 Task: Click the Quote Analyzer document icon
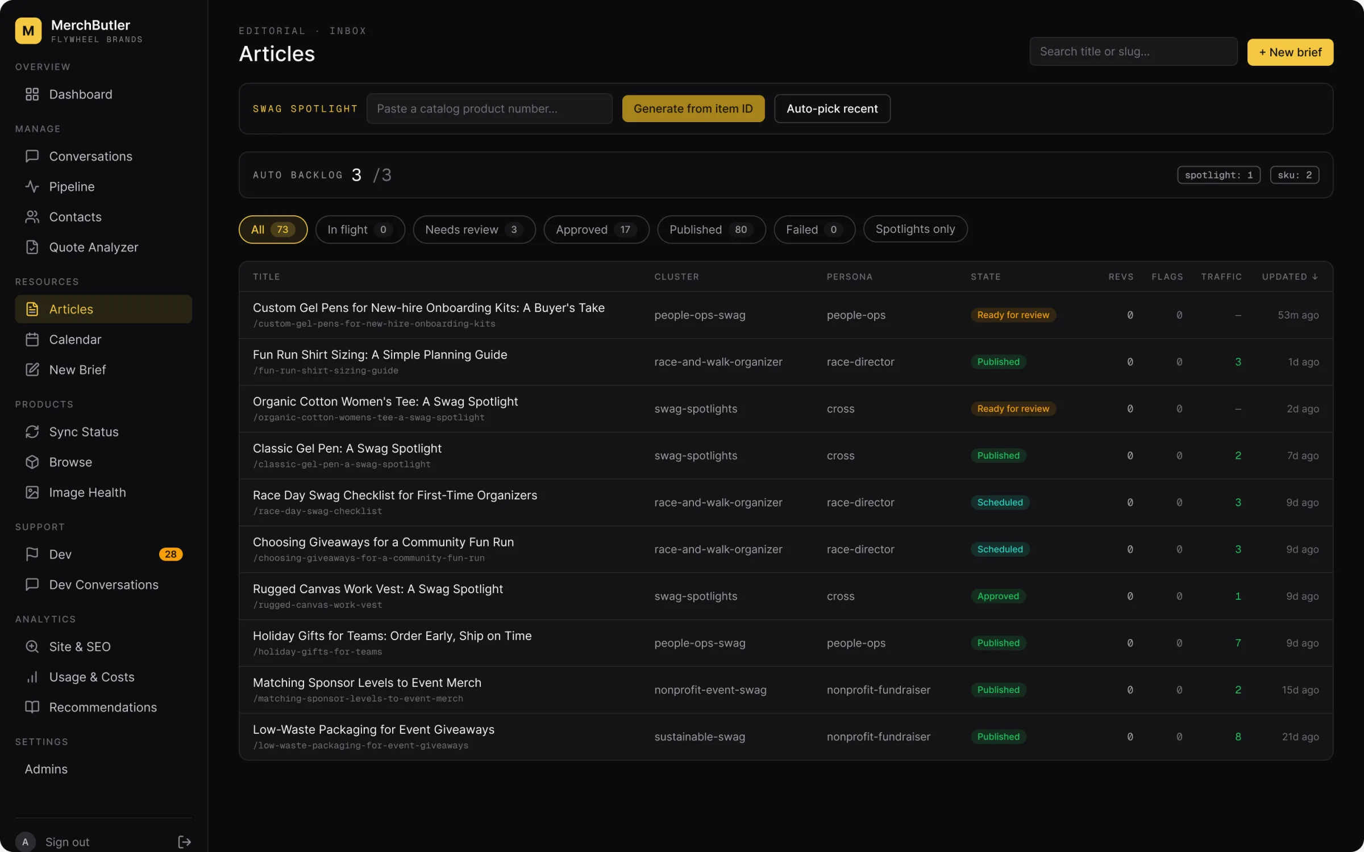[x=32, y=247]
